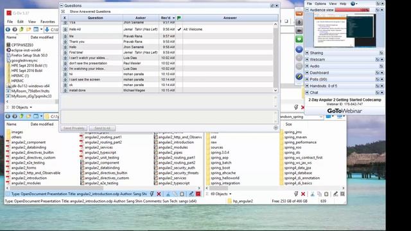Toggle the Show Answered Questions checkbox

coord(63,12)
